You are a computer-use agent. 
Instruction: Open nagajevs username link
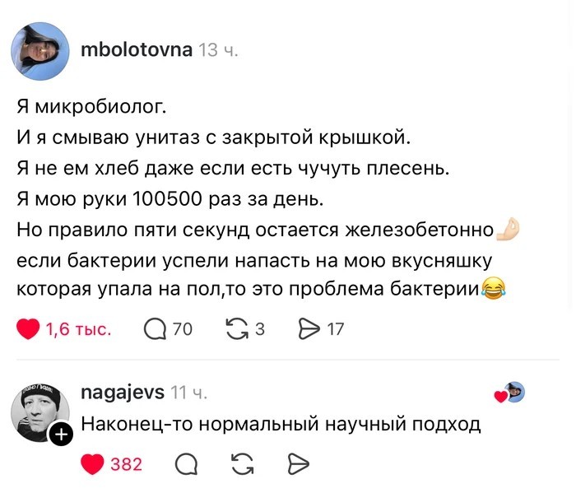coord(123,393)
